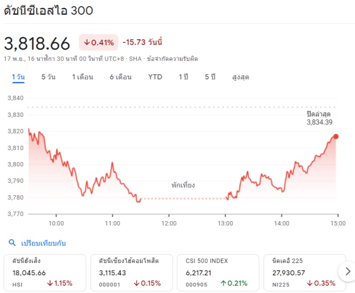355x293 pixels.
Task: Select the สูงสุด max range tab
Action: click(240, 77)
